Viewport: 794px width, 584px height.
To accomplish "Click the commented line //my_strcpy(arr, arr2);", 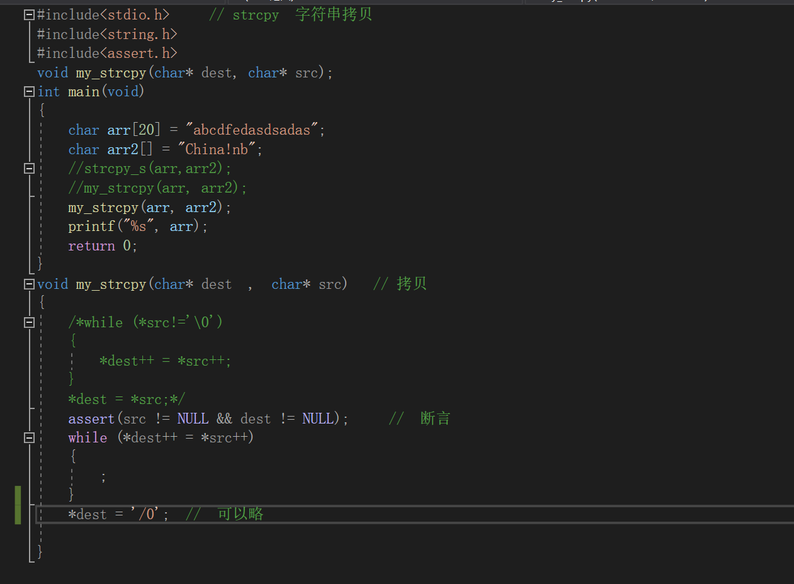I will 158,188.
